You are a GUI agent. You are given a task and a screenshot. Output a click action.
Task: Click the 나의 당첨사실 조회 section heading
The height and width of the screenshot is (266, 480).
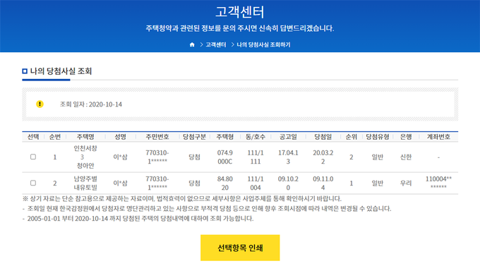[61, 71]
